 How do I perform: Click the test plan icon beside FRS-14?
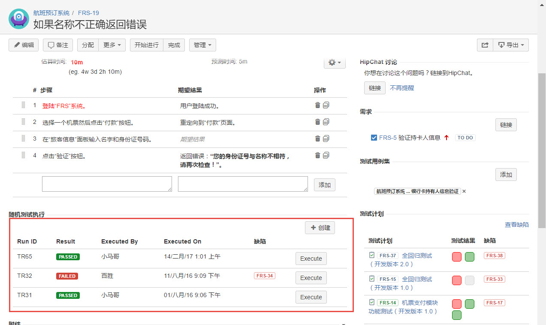click(x=372, y=302)
